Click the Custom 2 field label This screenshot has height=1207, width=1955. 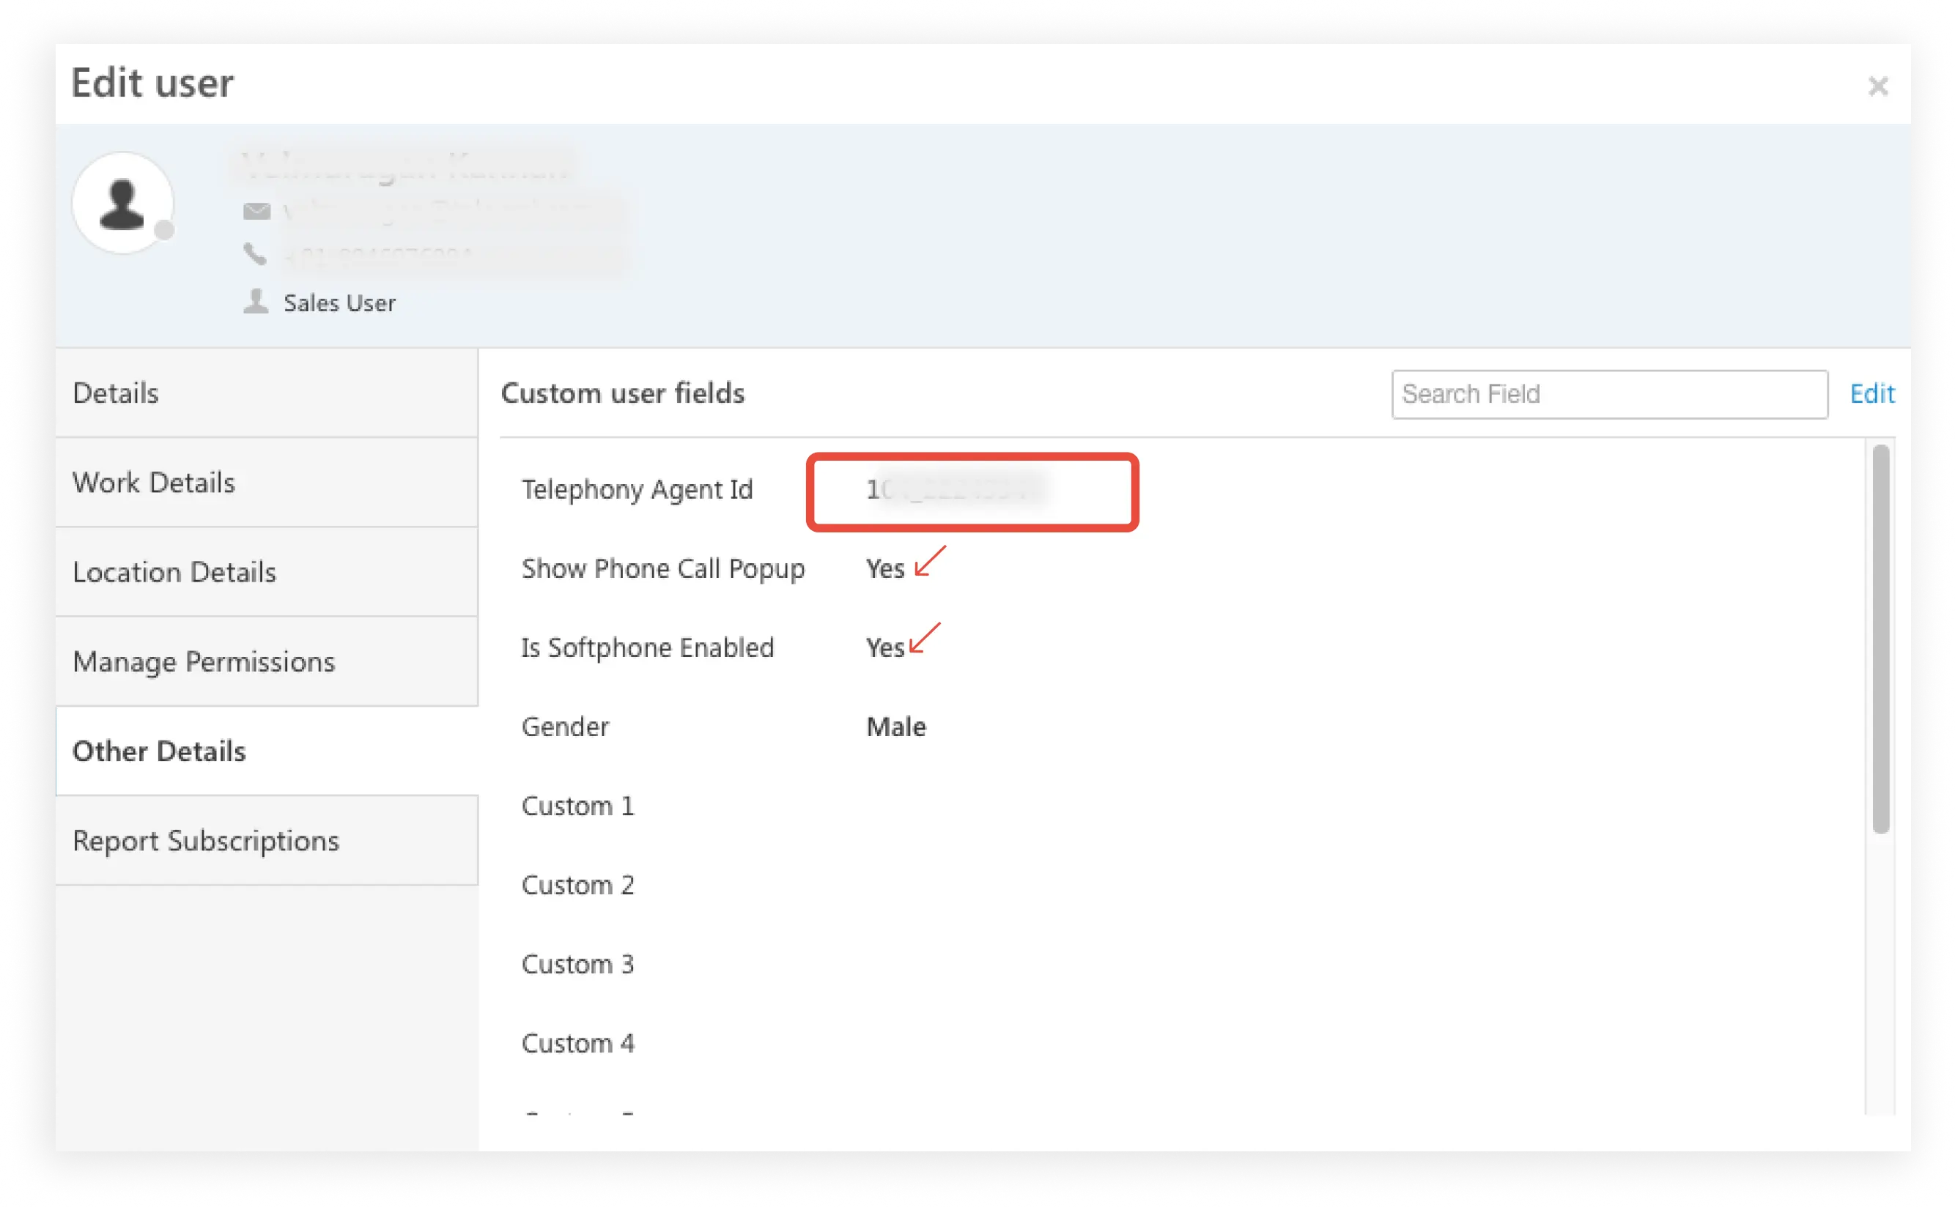pos(578,885)
